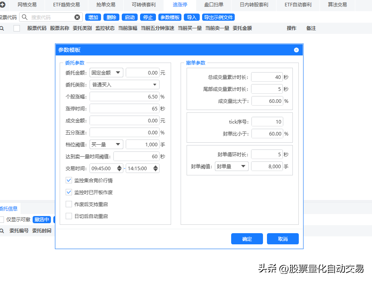Screen dimensions: 372x281
Task: Click the search magnifier icon in code box
Action: click(25, 17)
